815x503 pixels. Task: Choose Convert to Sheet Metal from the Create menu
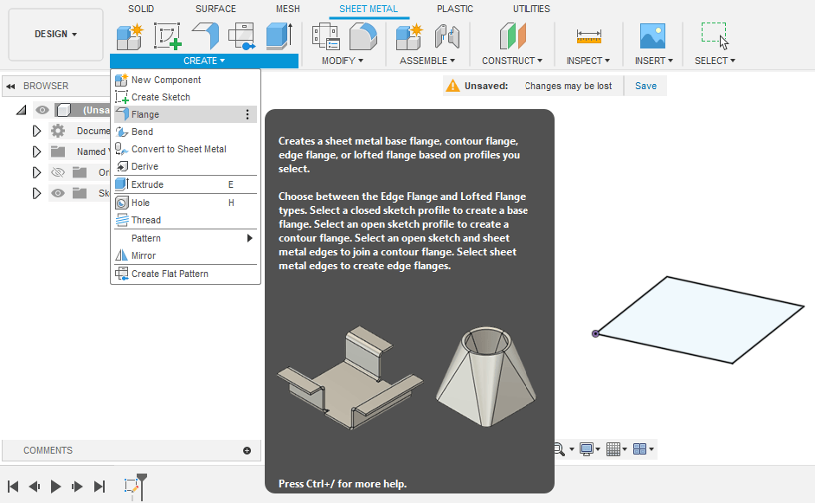click(178, 149)
